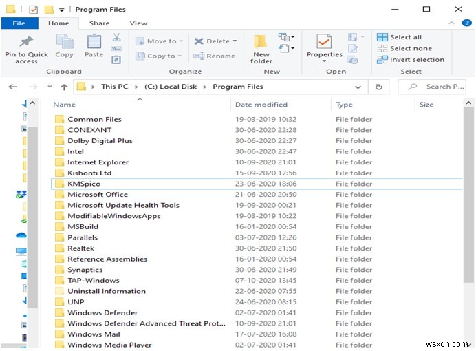Switch to the View ribbon tab
Screen dimensions: 476x351
pos(138,23)
